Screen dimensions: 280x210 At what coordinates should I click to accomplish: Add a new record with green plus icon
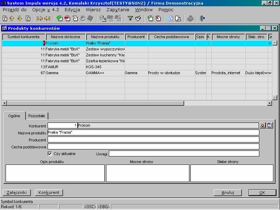click(x=59, y=19)
